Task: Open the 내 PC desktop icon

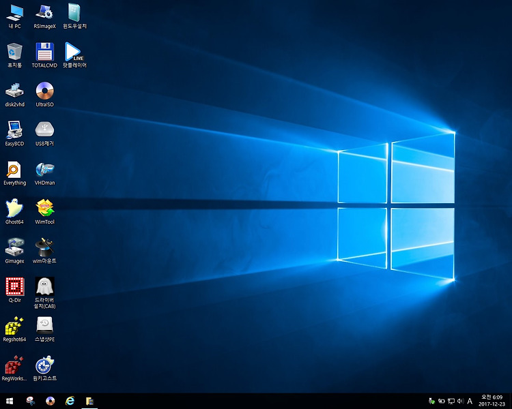Action: [15, 16]
